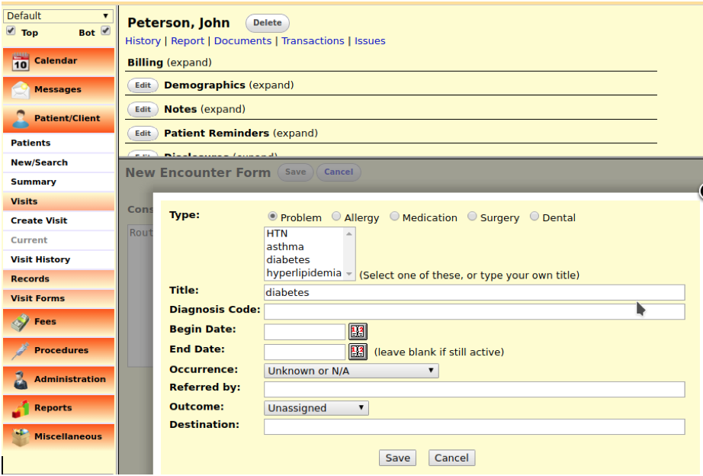Image resolution: width=703 pixels, height=476 pixels.
Task: Open the Transactions link
Action: coord(313,41)
